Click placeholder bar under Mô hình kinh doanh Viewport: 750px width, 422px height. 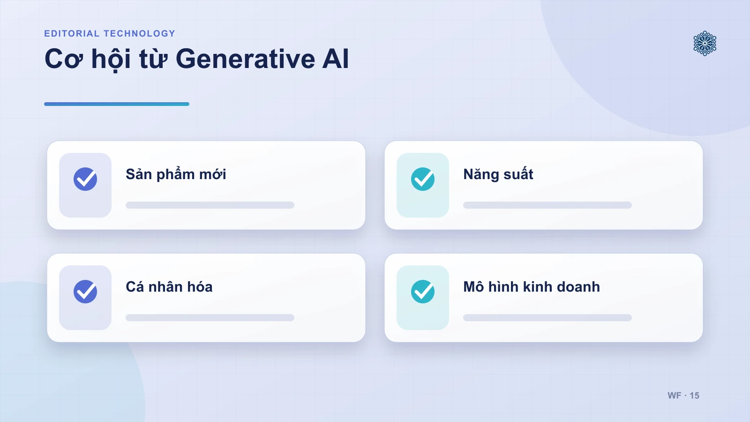[547, 317]
